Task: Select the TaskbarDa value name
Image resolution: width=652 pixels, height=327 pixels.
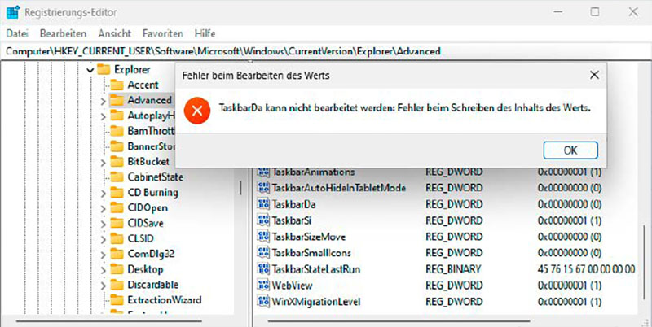Action: click(293, 204)
